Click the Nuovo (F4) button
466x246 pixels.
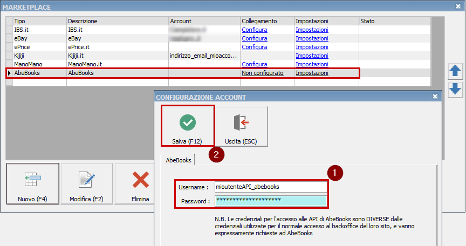click(33, 183)
